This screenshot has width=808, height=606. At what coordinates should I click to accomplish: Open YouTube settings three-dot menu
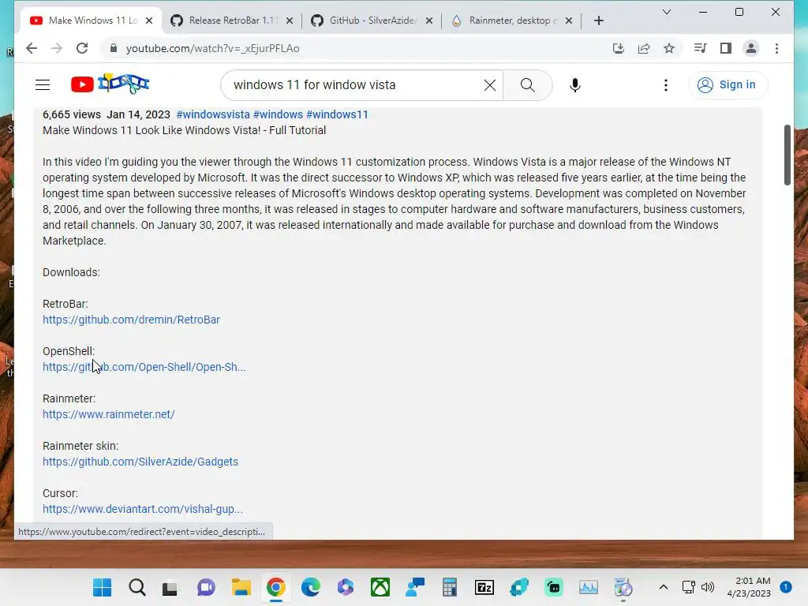pyautogui.click(x=666, y=85)
